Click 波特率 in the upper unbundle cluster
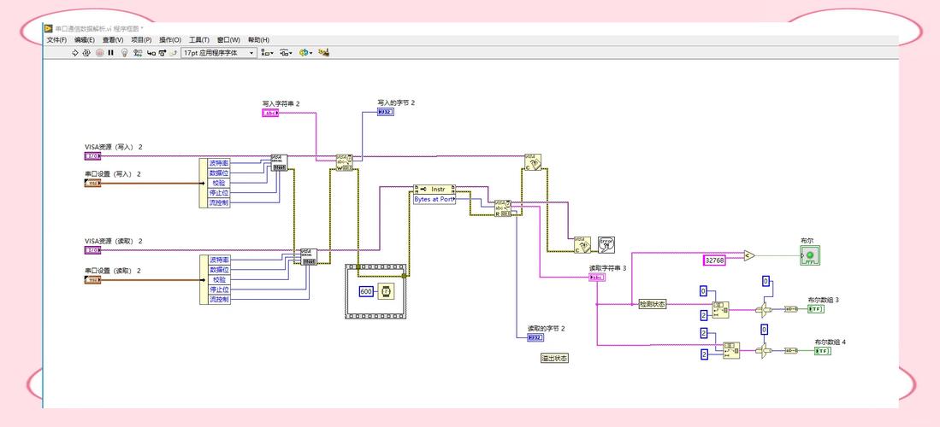 point(219,163)
